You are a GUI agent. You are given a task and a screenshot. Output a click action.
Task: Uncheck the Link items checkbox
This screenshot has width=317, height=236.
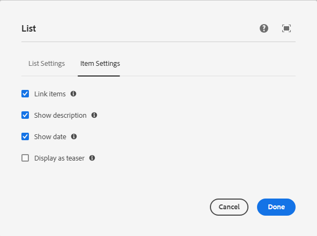coord(25,94)
